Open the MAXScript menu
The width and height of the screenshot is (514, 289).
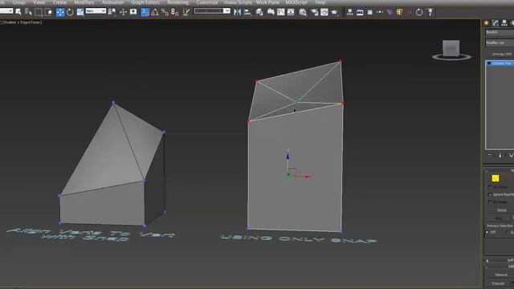pos(296,2)
